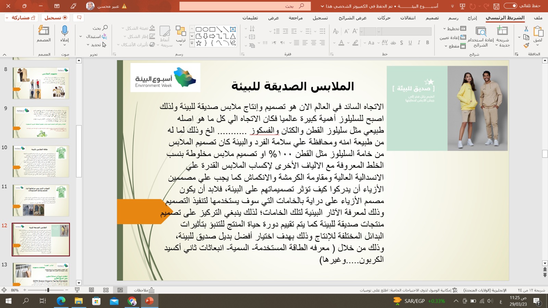Select the Format Painter brush icon
The image size is (548, 308).
526,45
